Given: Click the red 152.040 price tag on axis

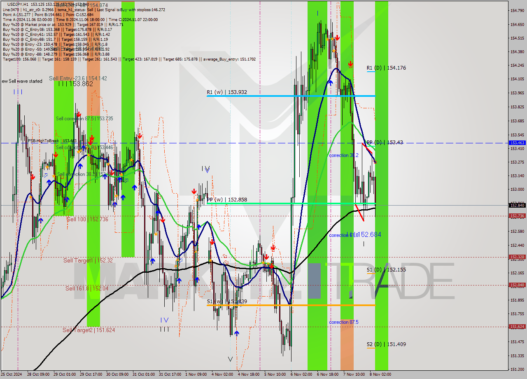Looking at the screenshot, I should point(517,285).
